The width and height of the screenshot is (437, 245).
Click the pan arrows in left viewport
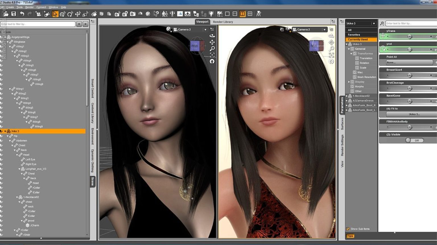click(x=212, y=42)
